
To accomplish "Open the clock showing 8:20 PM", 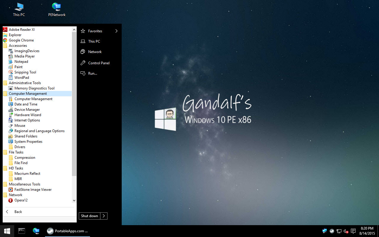I will pos(367,231).
